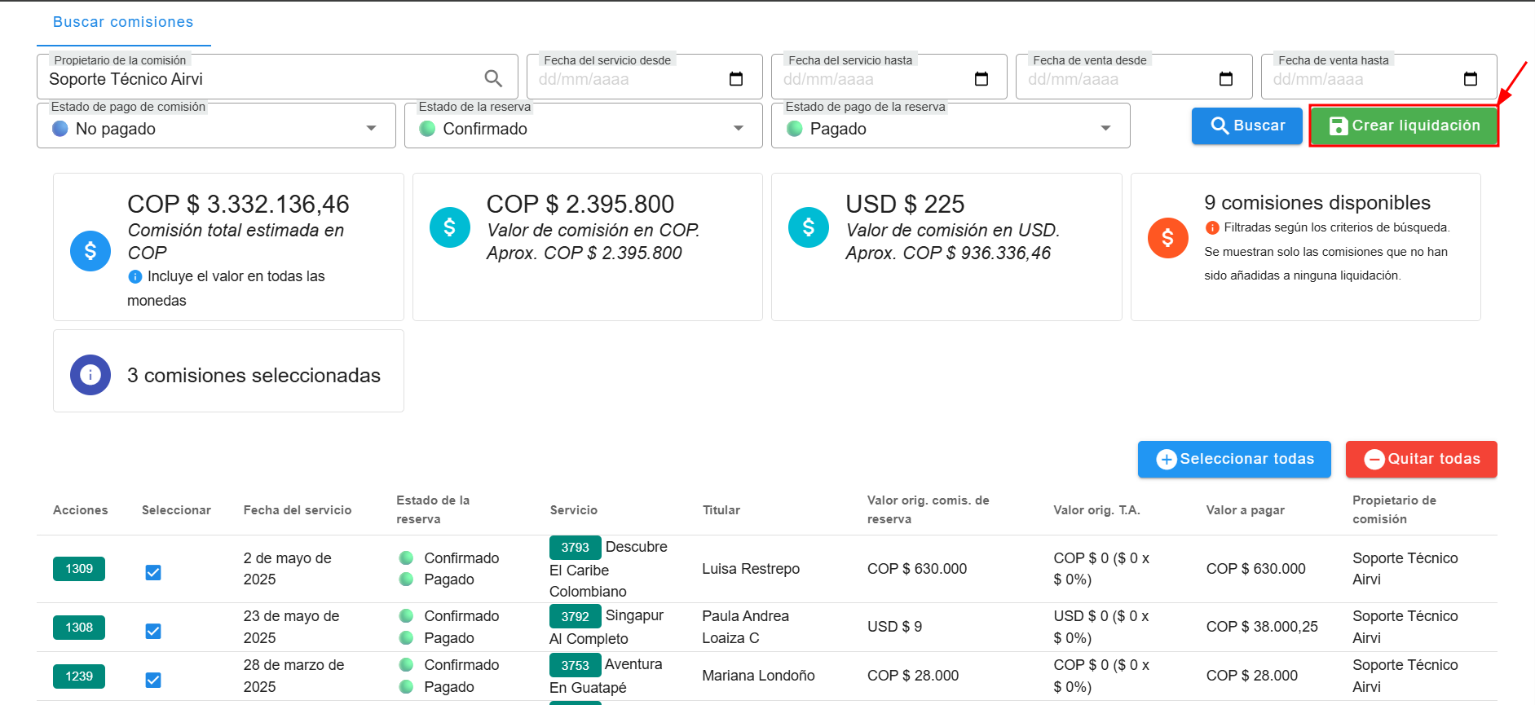The image size is (1535, 705).
Task: Switch to Buscar comisiones tab
Action: 123,23
